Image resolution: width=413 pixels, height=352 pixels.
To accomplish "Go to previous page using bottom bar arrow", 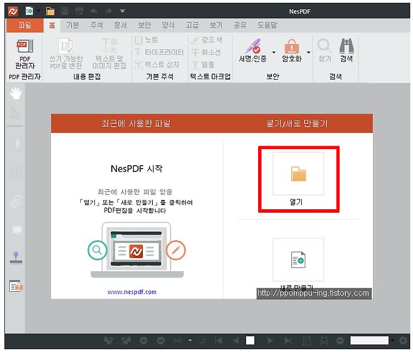I will (x=236, y=341).
